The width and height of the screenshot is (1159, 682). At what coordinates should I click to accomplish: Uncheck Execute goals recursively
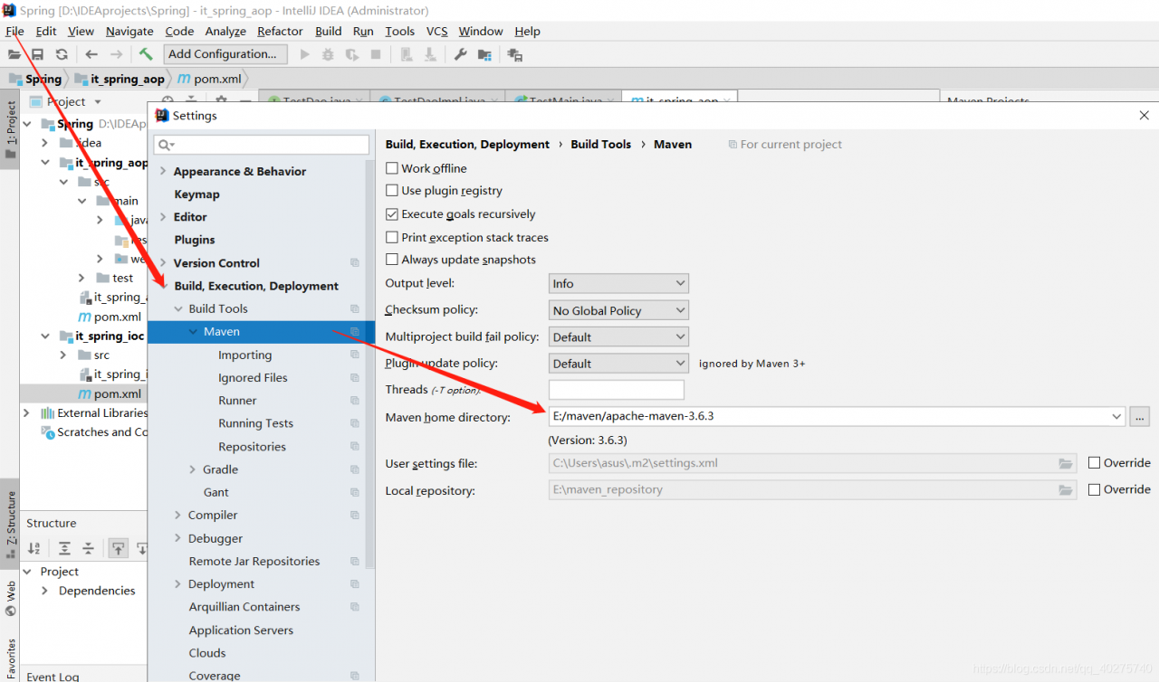click(392, 214)
